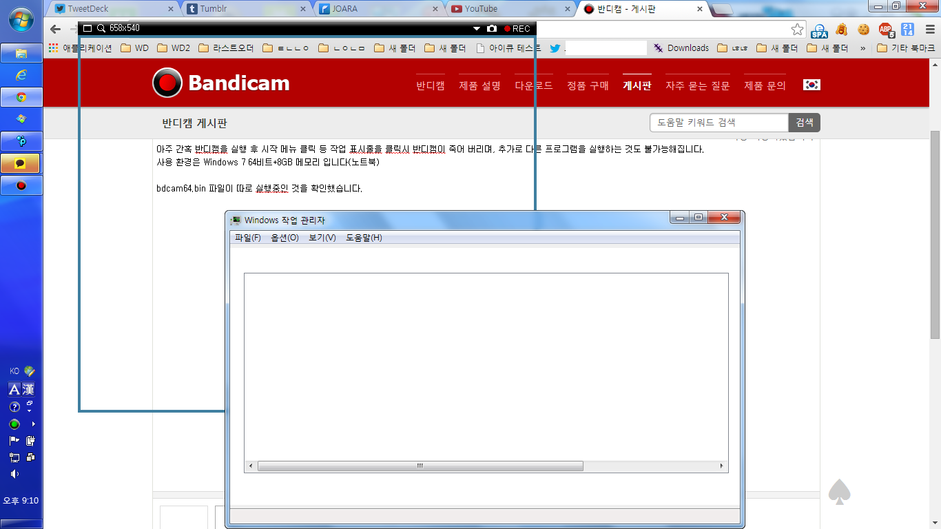Click the spade scroll-to-top icon
This screenshot has height=529, width=941.
[x=839, y=492]
